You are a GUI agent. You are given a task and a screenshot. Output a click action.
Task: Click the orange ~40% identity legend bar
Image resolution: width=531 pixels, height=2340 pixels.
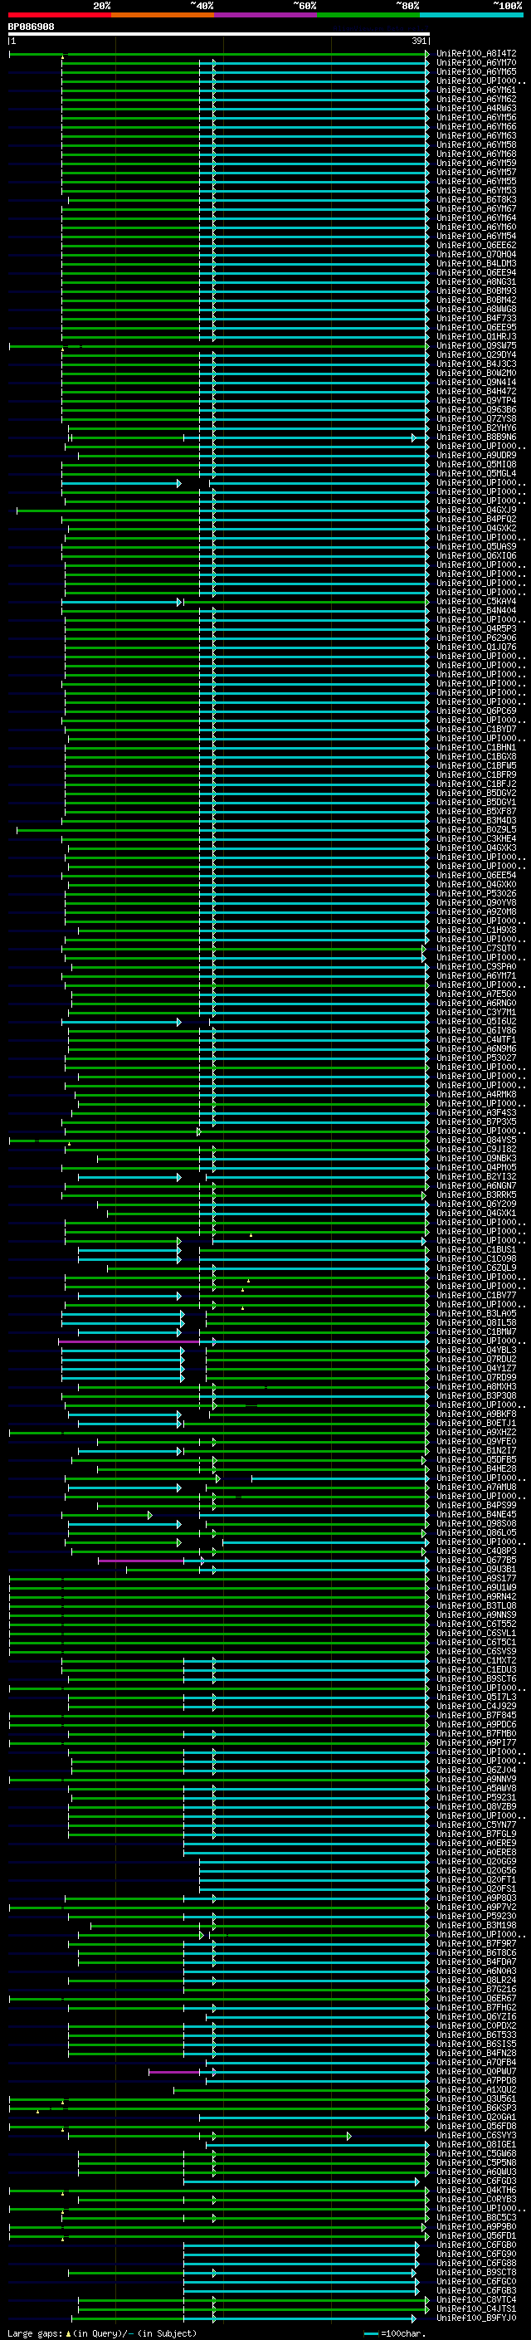pyautogui.click(x=163, y=16)
